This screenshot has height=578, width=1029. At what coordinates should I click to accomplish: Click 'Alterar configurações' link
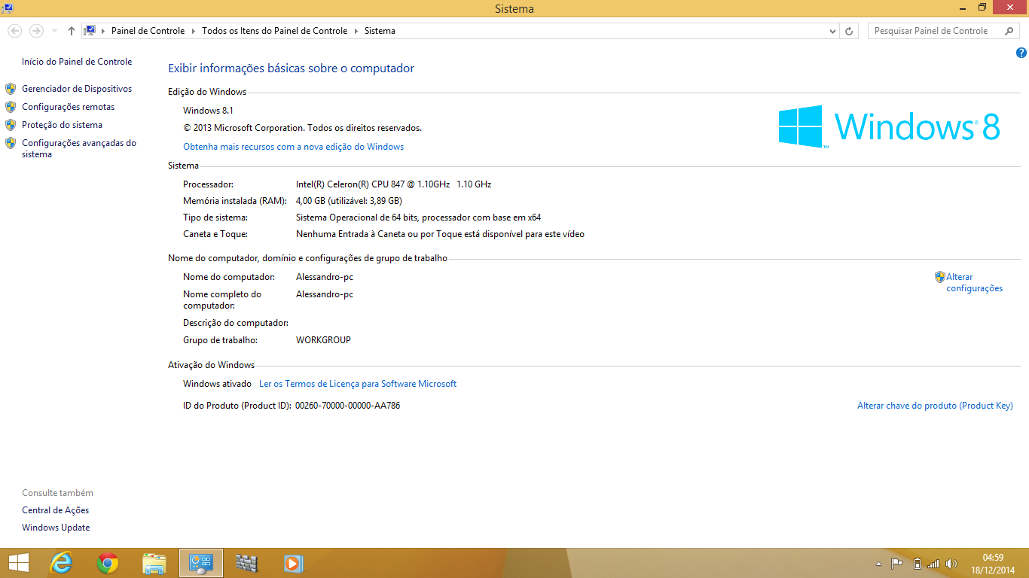974,282
